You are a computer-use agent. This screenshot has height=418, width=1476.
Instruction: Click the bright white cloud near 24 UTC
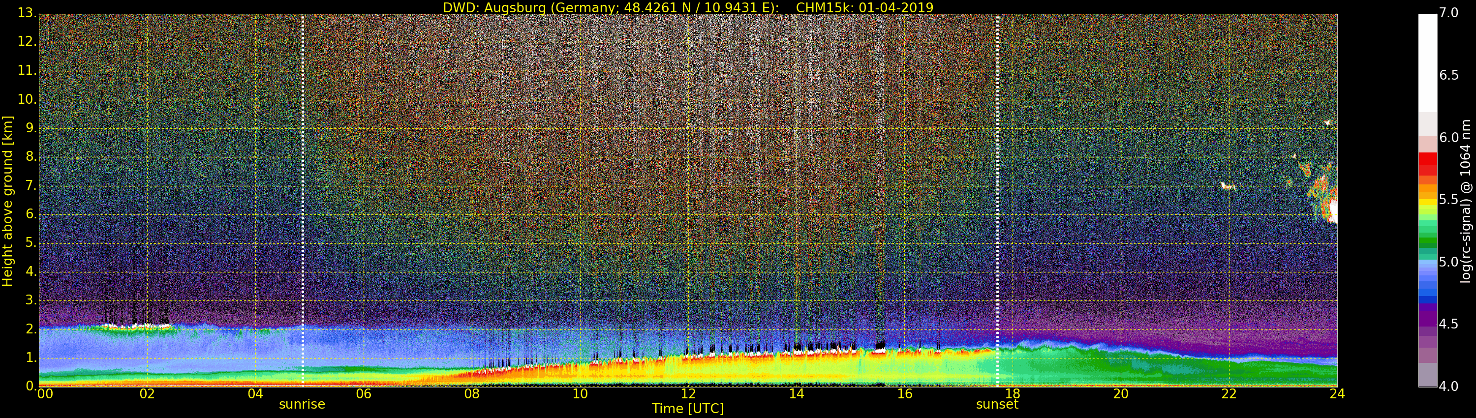coord(1332,210)
